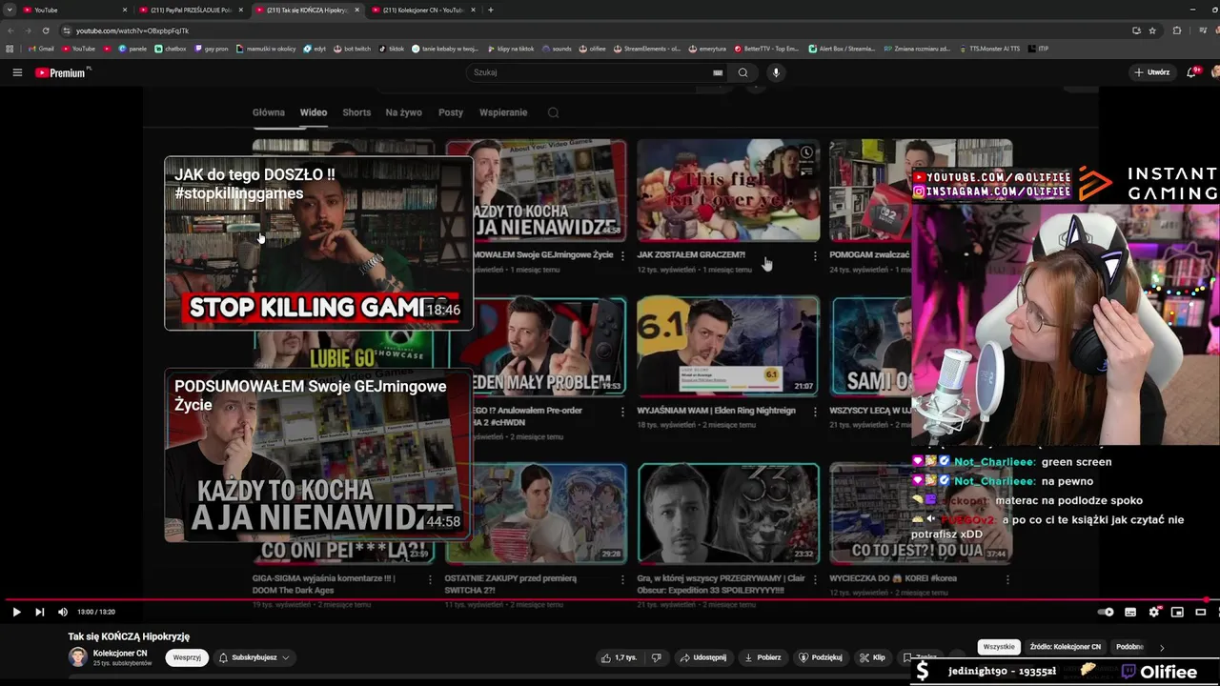Mute the player volume speaker icon
This screenshot has height=686, width=1220.
click(63, 612)
